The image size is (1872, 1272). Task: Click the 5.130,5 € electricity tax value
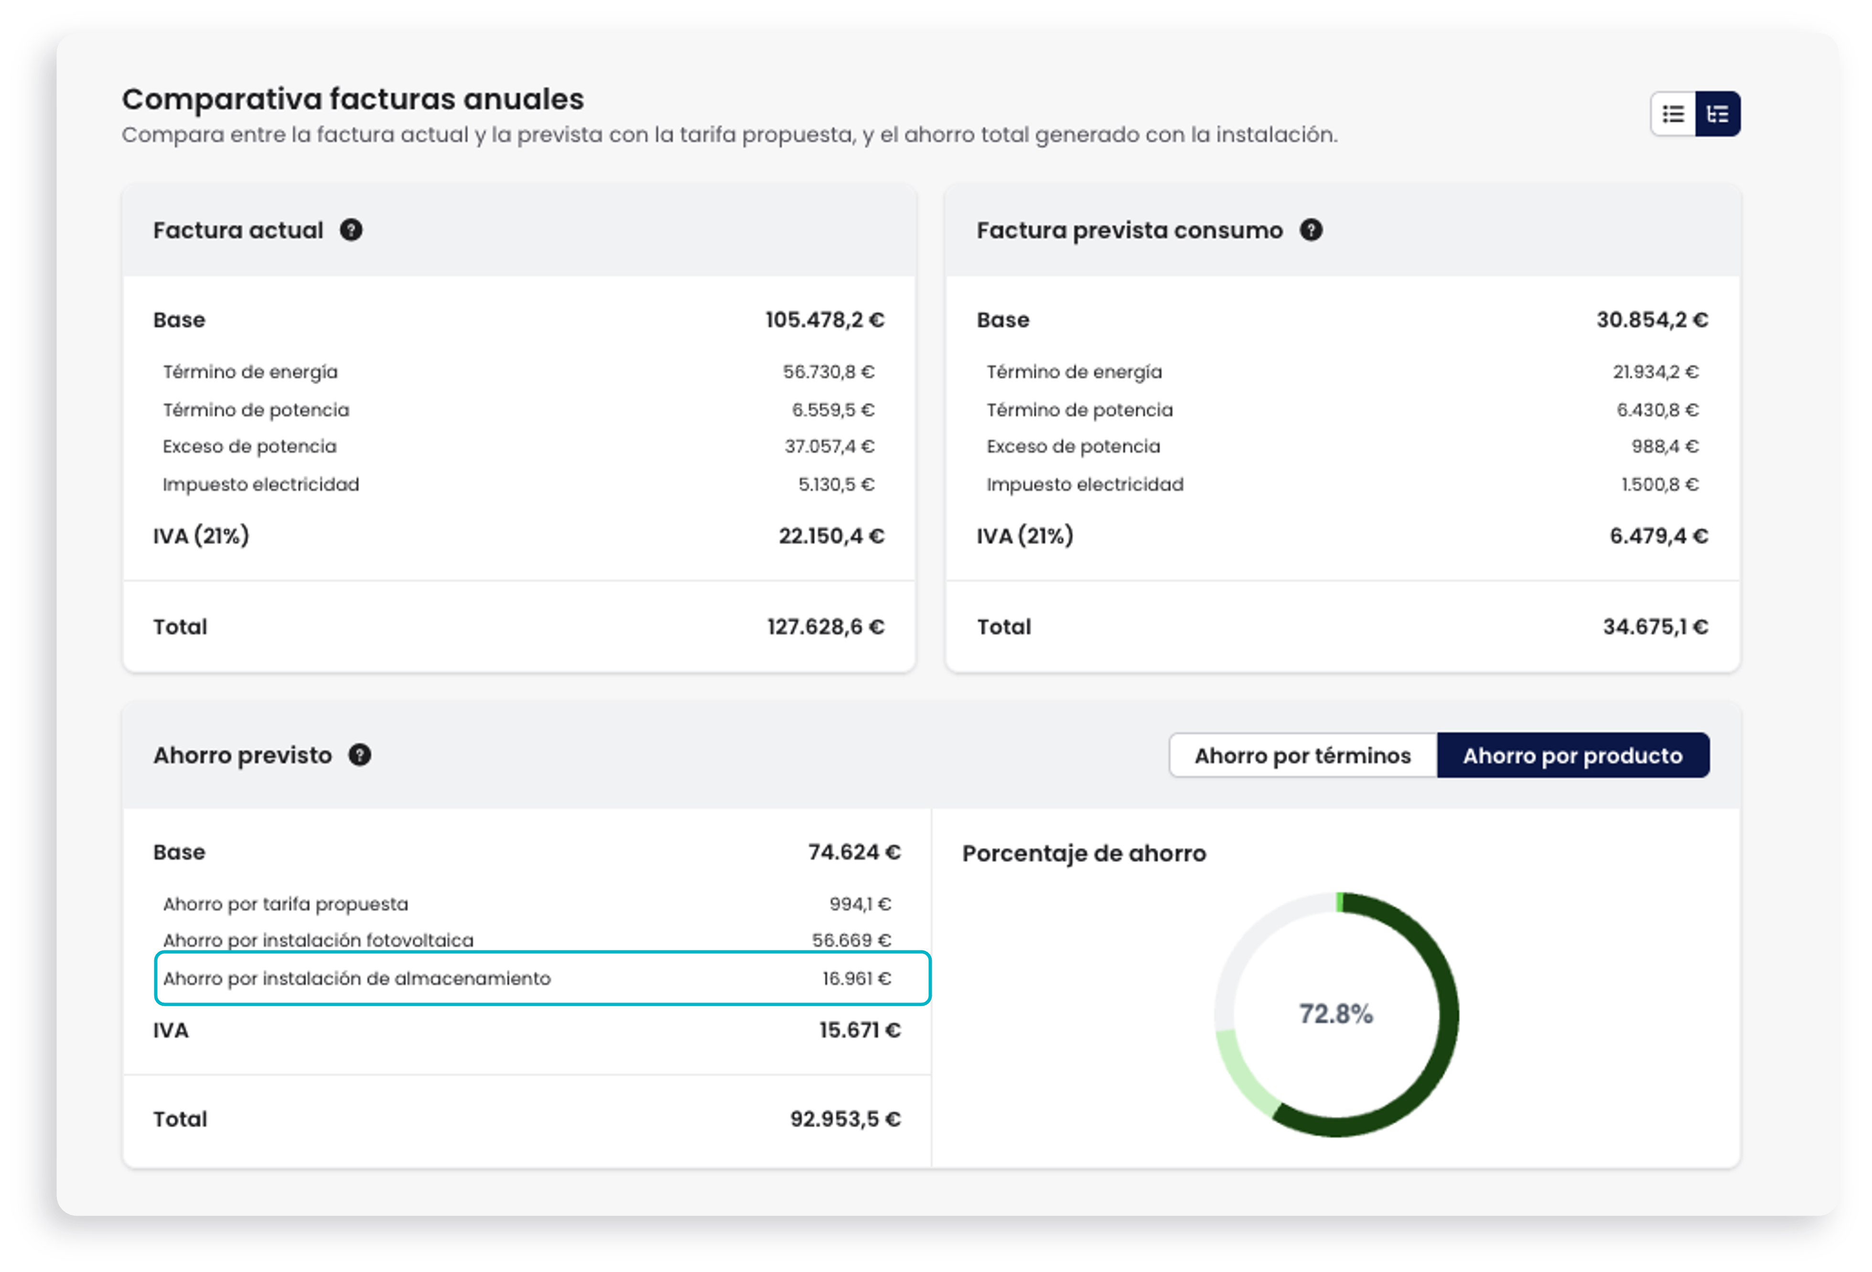[835, 484]
